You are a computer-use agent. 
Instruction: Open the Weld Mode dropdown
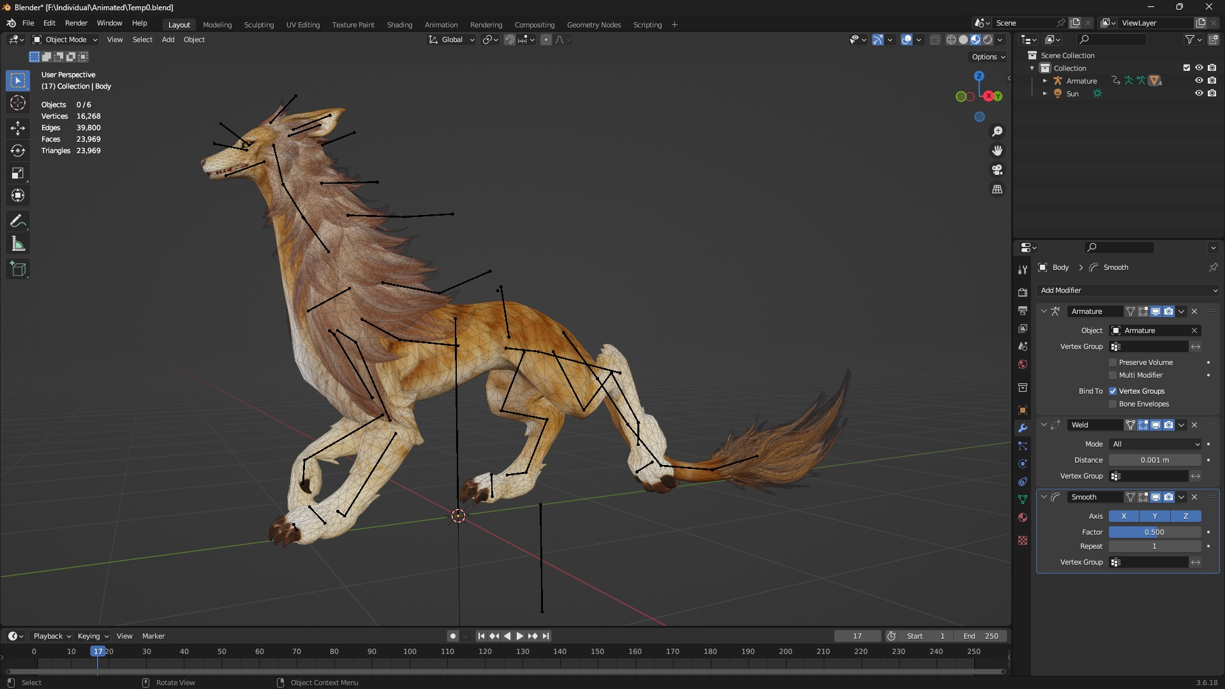pyautogui.click(x=1155, y=444)
